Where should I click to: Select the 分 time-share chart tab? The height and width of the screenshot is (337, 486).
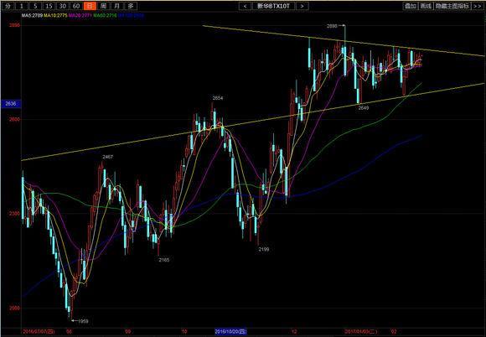tap(8, 6)
